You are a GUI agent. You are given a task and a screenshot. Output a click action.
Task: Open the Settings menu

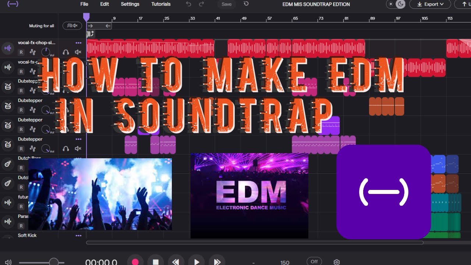(x=130, y=4)
